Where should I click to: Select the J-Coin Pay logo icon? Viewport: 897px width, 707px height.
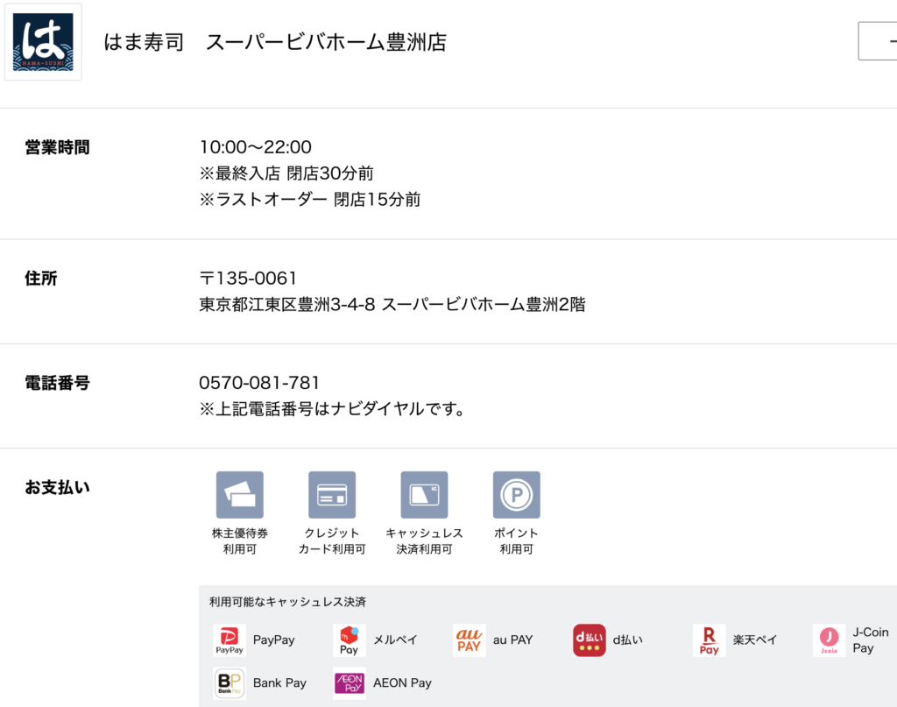(829, 640)
